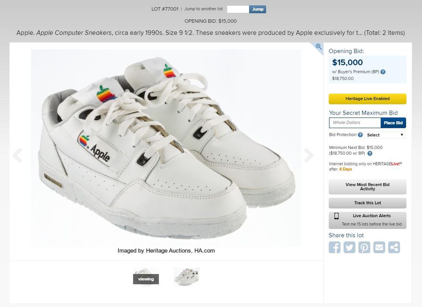Viewport: 422px width, 307px height.
Task: Share this lot on Twitter
Action: (349, 247)
